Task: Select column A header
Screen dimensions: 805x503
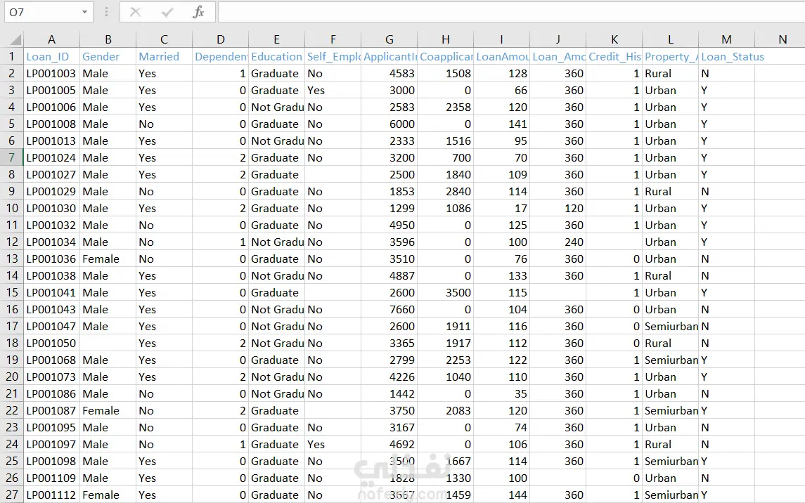Action: [51, 39]
